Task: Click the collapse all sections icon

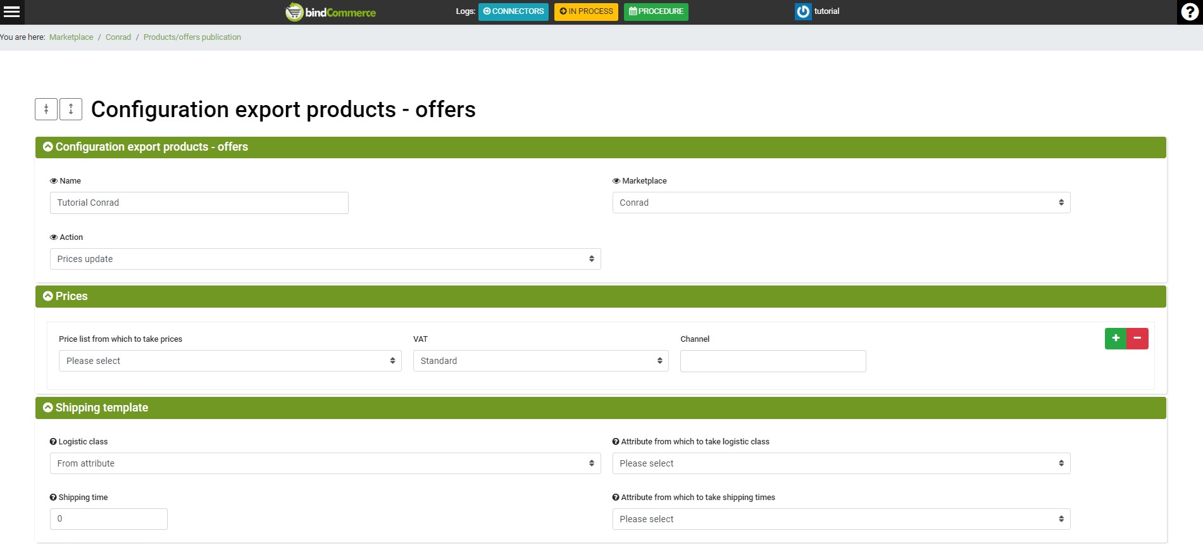Action: coord(46,109)
